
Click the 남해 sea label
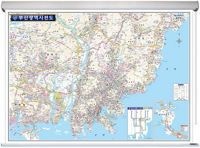100,135
